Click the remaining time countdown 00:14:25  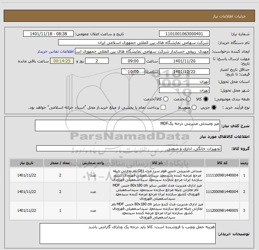[62, 61]
